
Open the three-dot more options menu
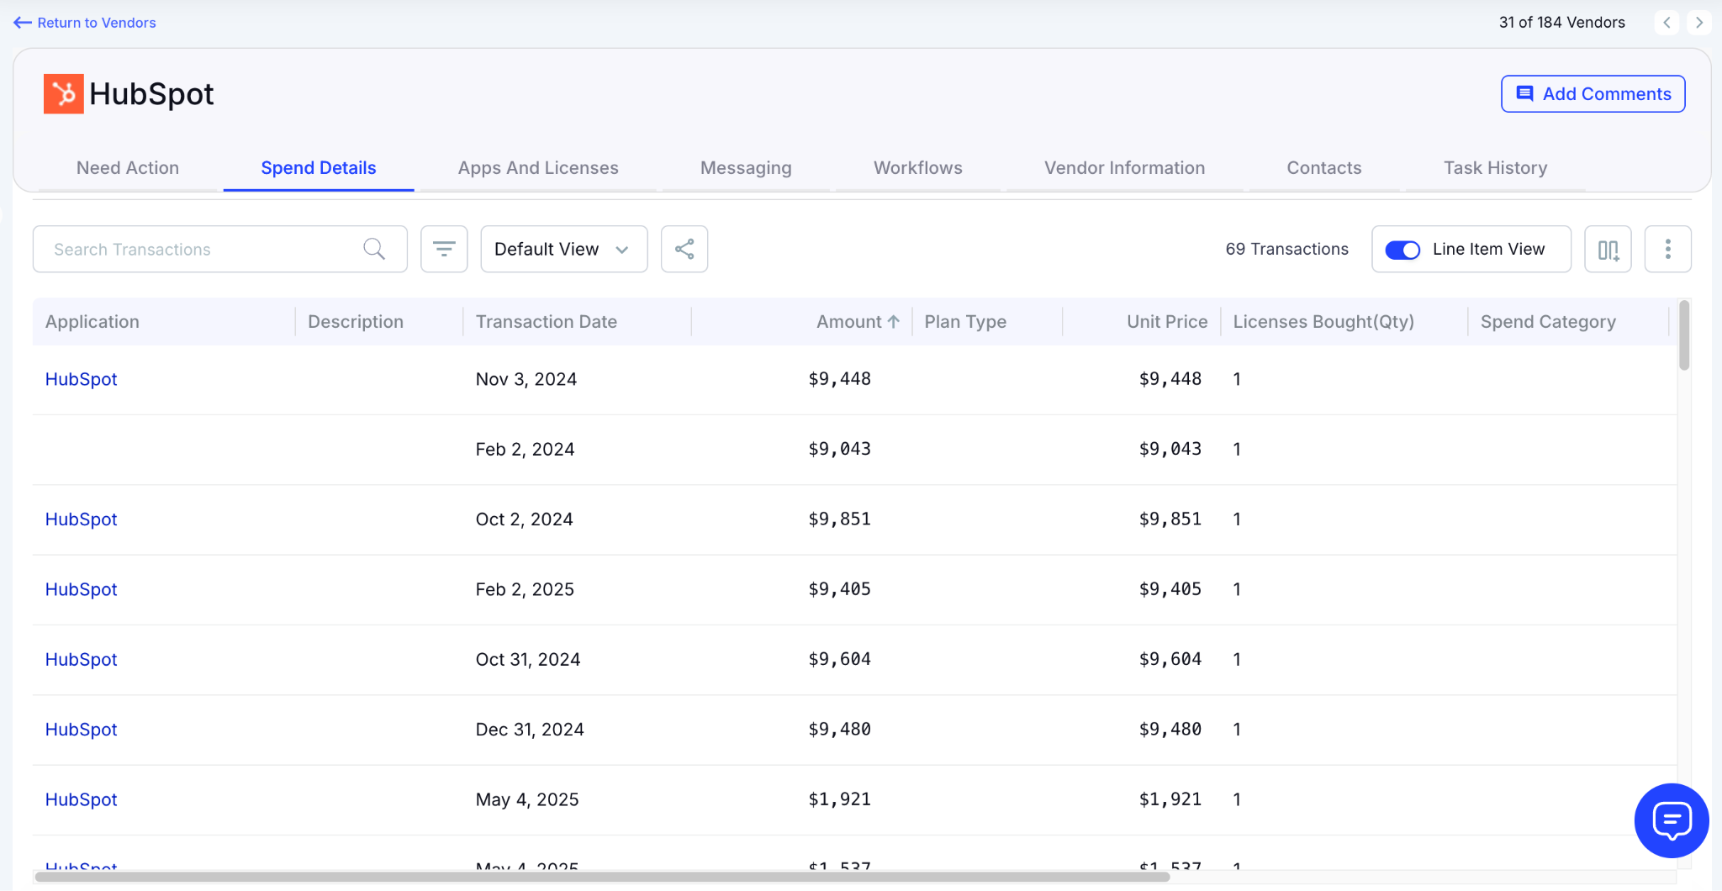[1667, 249]
